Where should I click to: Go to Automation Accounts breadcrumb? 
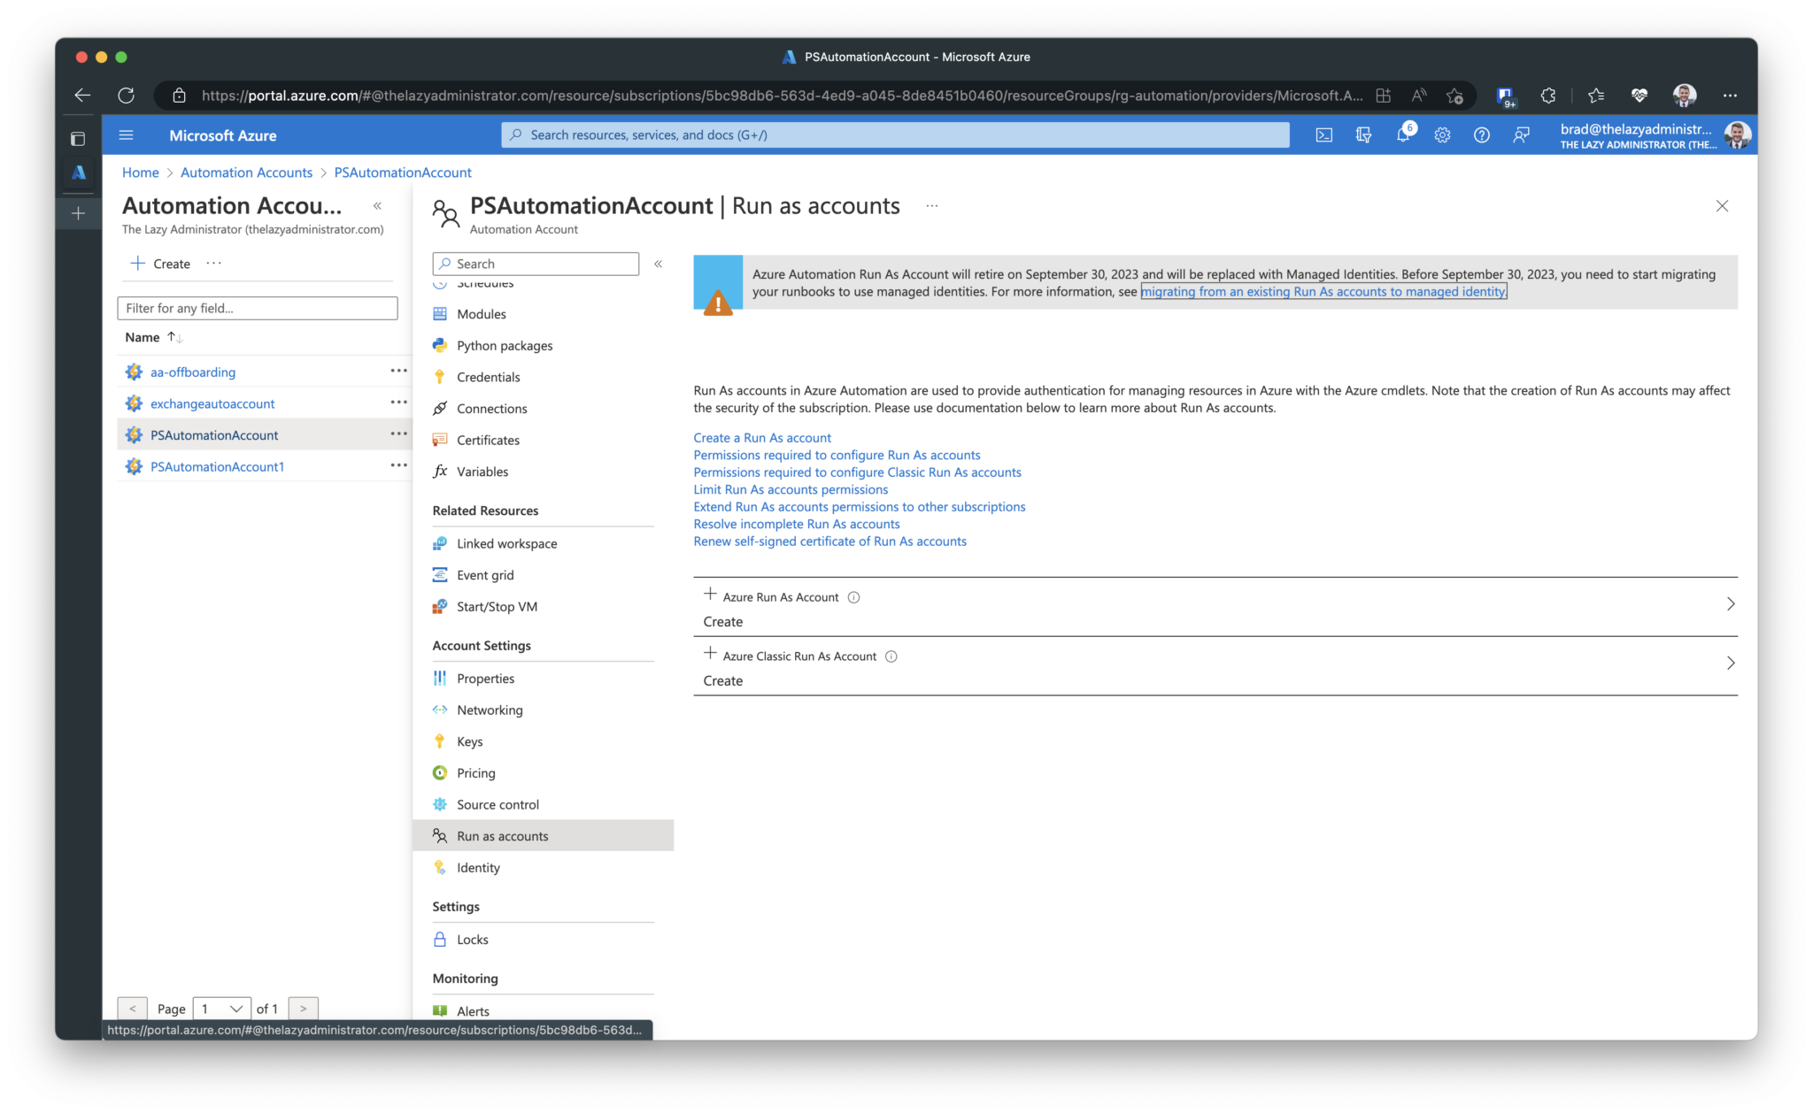246,173
